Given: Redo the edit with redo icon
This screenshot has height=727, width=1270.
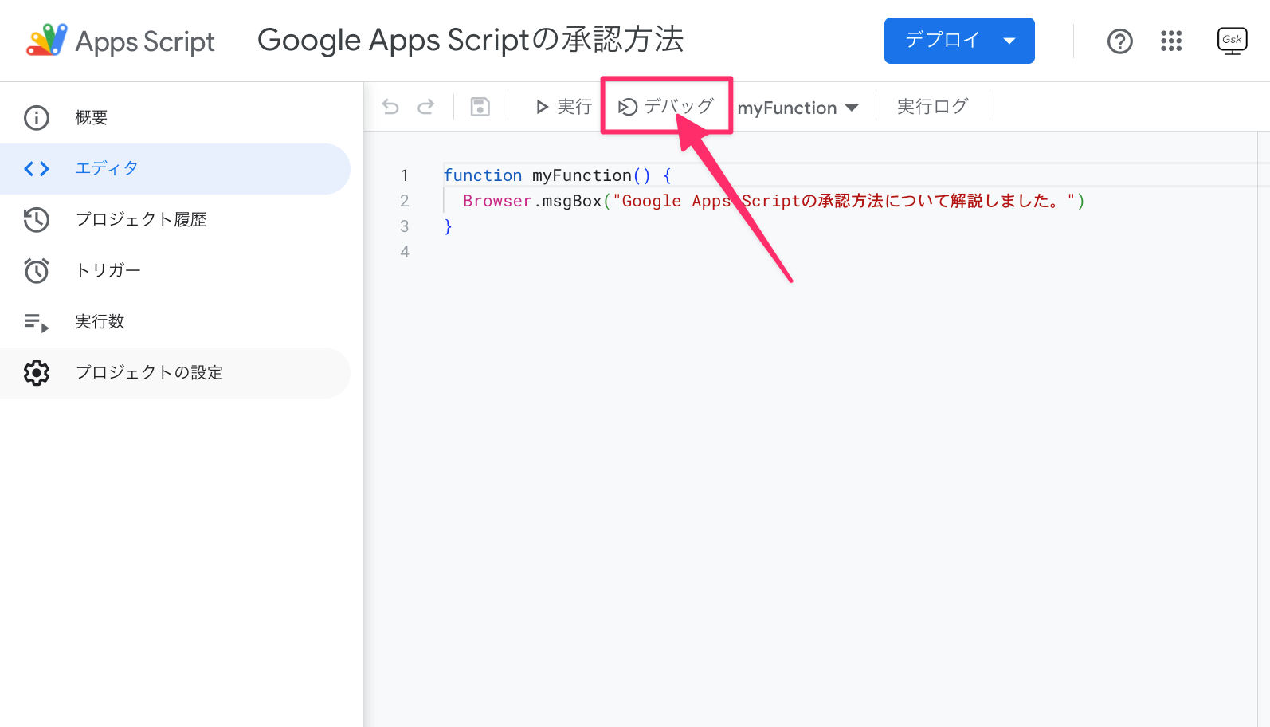Looking at the screenshot, I should click(x=426, y=107).
